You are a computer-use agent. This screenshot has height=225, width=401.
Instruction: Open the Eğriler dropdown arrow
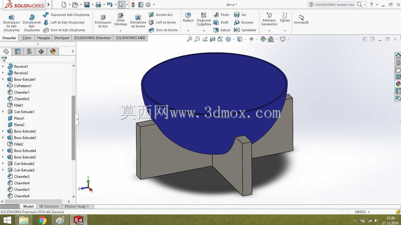pyautogui.click(x=285, y=31)
